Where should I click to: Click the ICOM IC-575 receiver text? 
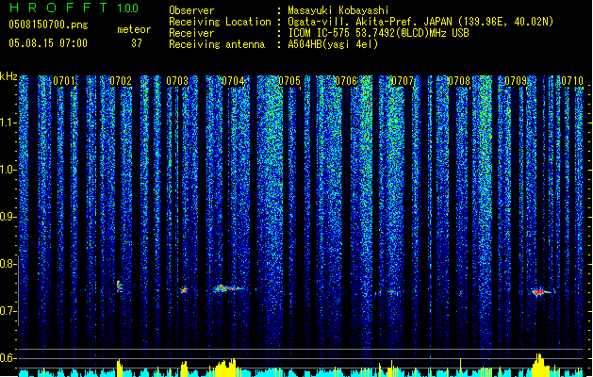(x=378, y=33)
